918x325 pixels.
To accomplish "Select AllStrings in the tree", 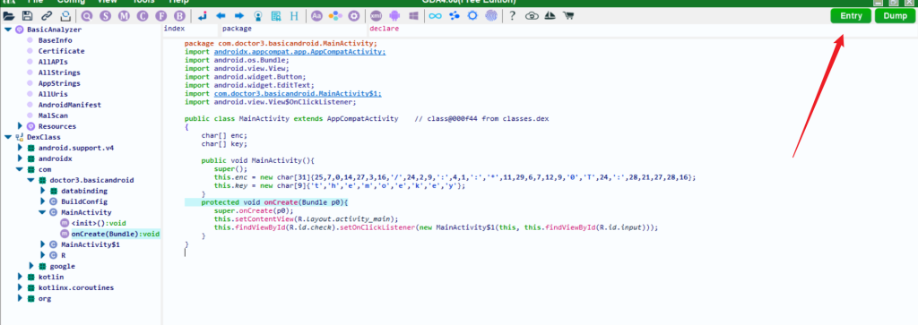I will pyautogui.click(x=59, y=73).
